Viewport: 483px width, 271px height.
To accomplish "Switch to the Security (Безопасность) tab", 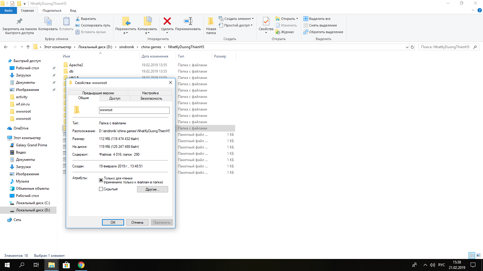I will click(x=151, y=98).
